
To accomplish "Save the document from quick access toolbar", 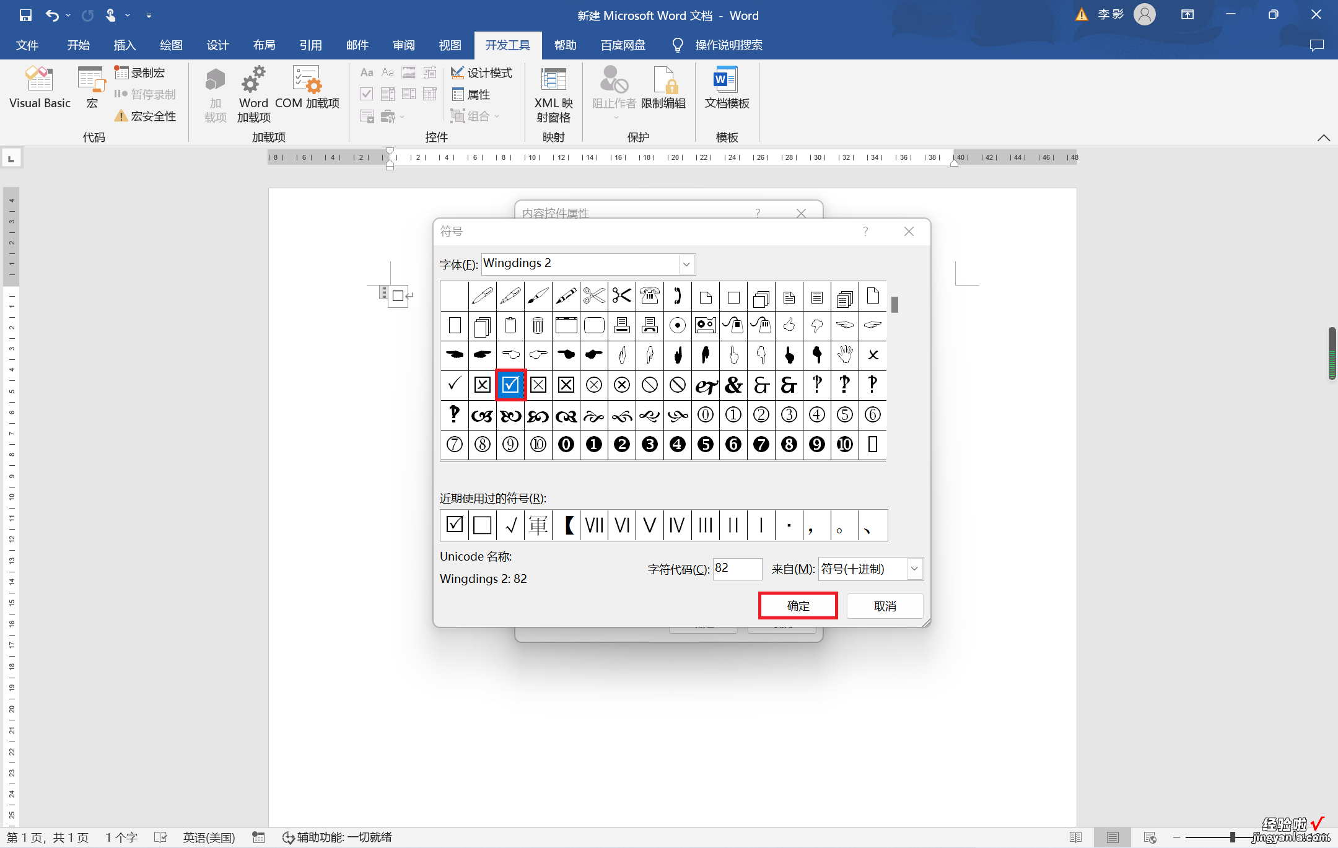I will (25, 15).
